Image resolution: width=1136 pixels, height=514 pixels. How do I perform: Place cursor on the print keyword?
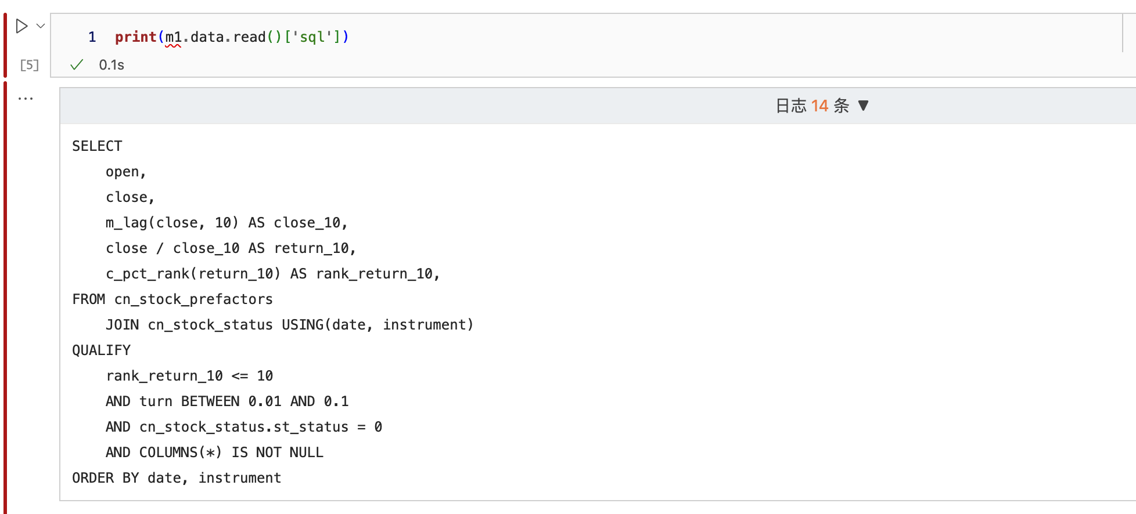pyautogui.click(x=135, y=37)
